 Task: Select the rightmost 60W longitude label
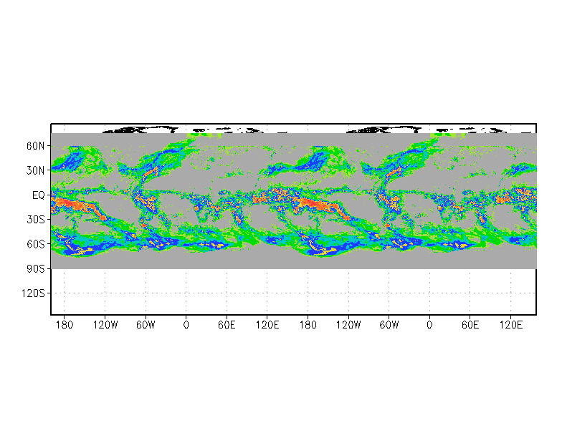point(389,325)
